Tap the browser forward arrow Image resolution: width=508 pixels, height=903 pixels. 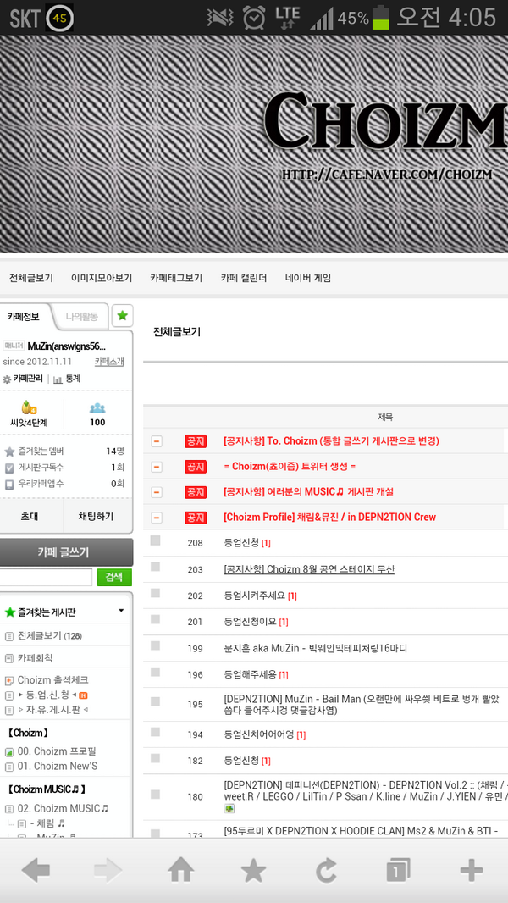coord(108,870)
